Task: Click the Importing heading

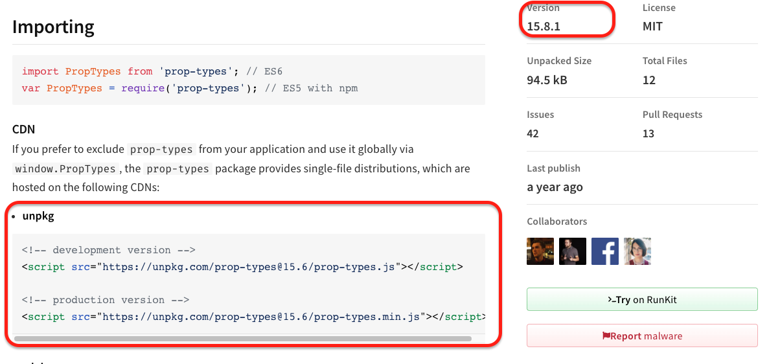Action: pos(53,27)
